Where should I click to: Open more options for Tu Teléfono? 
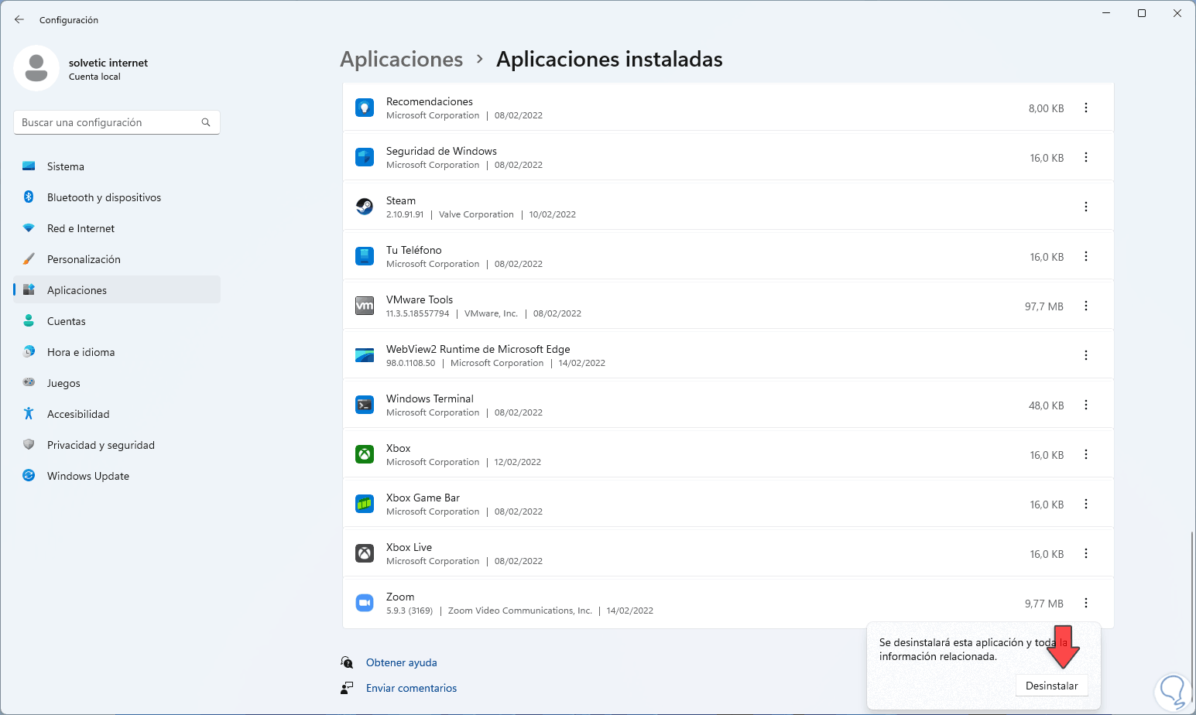1086,256
